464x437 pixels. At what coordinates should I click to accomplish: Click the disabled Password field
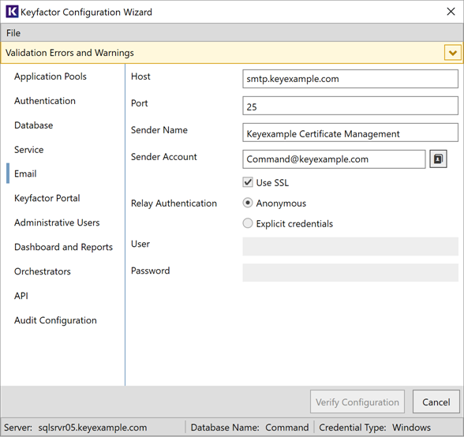[350, 273]
